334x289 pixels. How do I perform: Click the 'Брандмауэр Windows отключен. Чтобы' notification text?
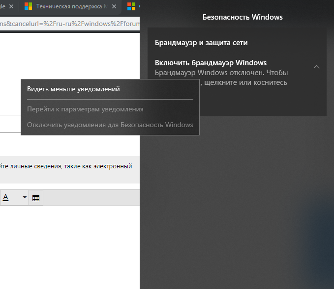tap(221, 73)
